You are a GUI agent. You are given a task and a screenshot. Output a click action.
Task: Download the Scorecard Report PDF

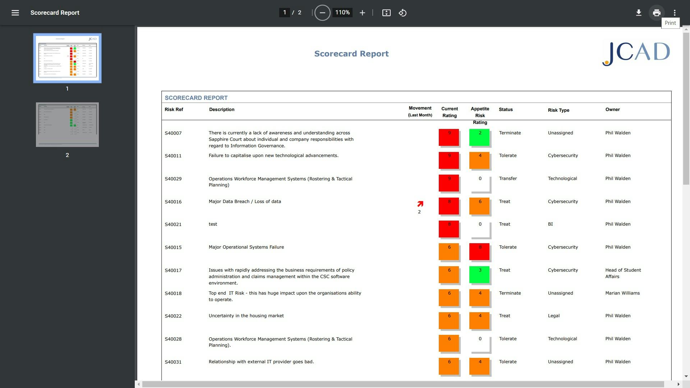pos(639,13)
